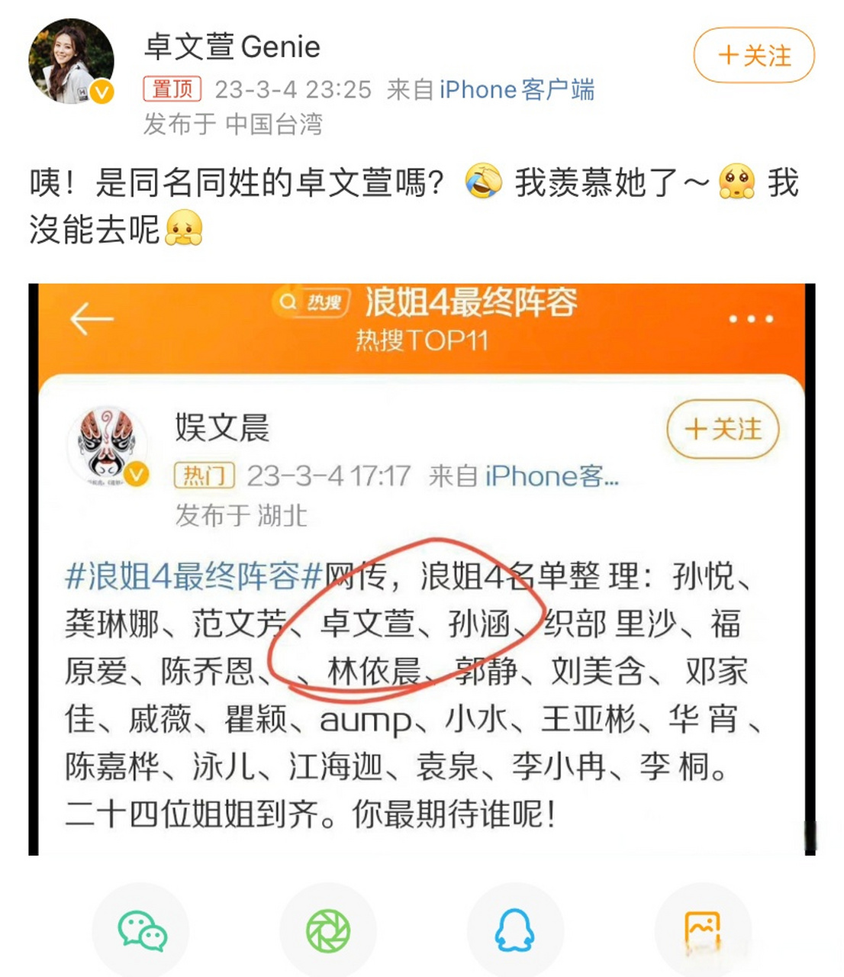844x977 pixels.
Task: Open the #浪姐4最终阵容# hashtag
Action: click(195, 576)
